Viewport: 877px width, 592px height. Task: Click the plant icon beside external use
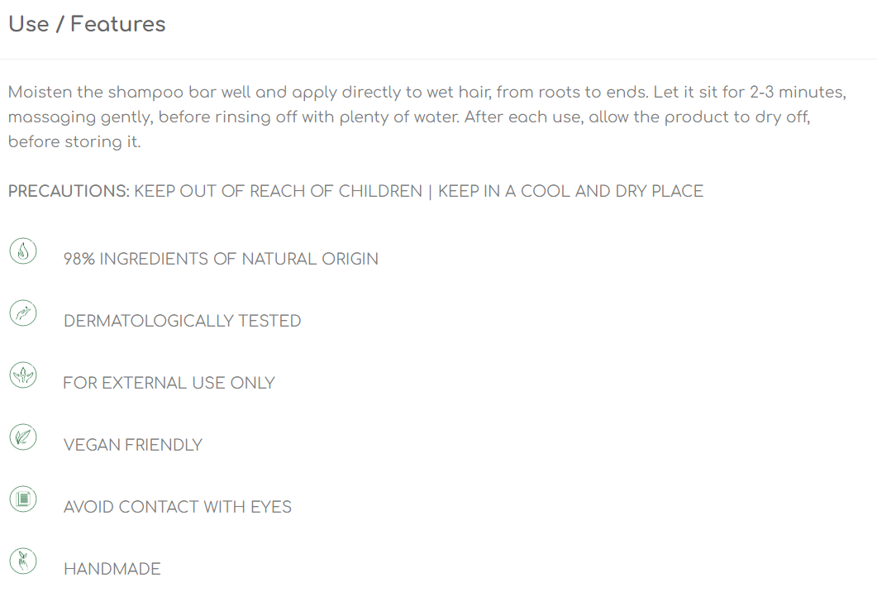click(23, 375)
